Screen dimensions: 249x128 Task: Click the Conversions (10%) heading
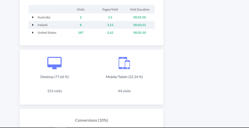[92, 120]
